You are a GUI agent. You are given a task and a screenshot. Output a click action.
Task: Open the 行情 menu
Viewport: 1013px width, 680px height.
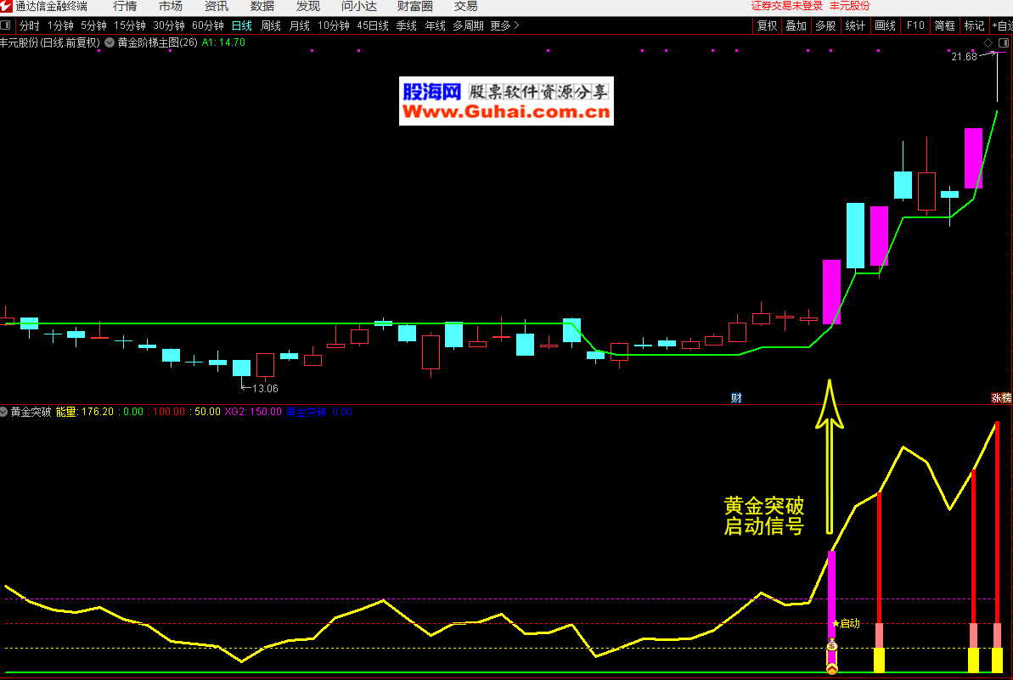click(125, 6)
